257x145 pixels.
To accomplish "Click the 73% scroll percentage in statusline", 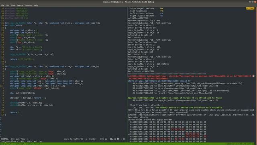I will click(102, 139).
